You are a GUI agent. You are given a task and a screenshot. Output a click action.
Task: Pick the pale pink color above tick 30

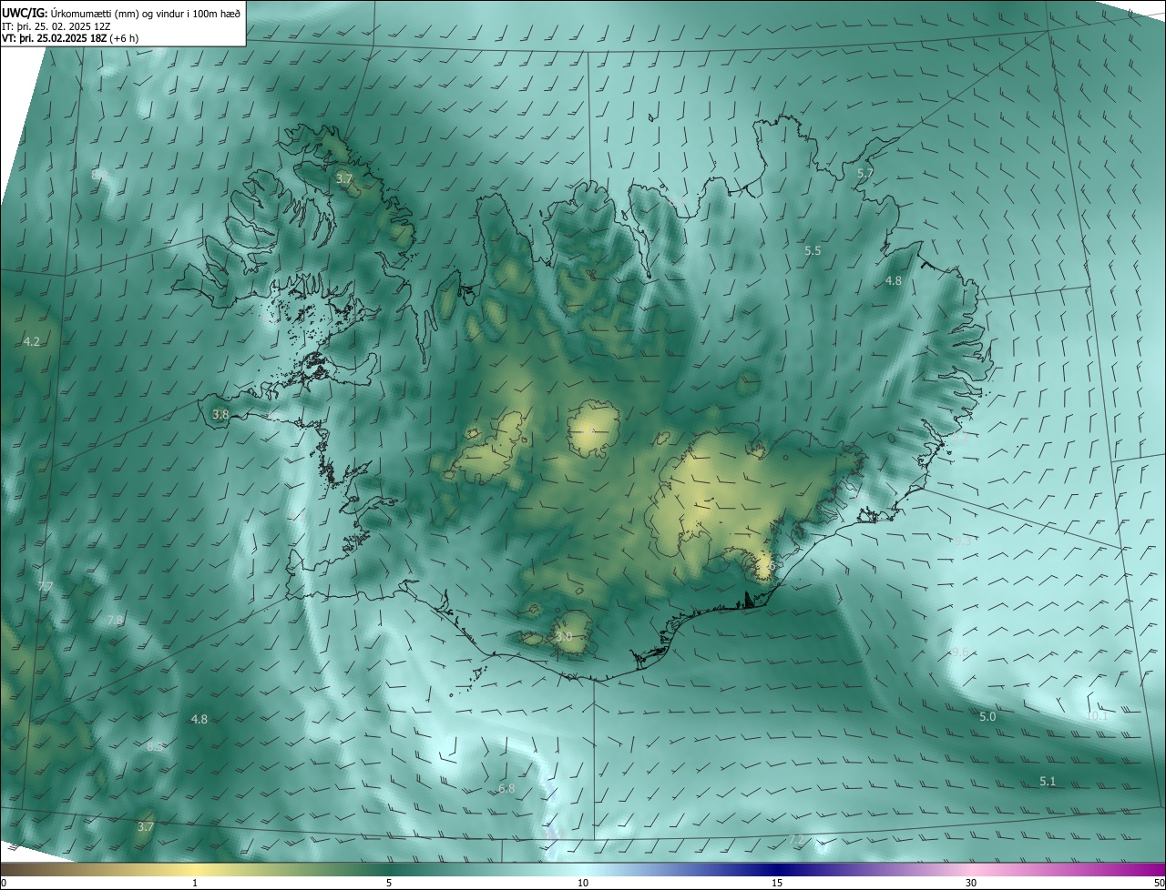tap(971, 870)
